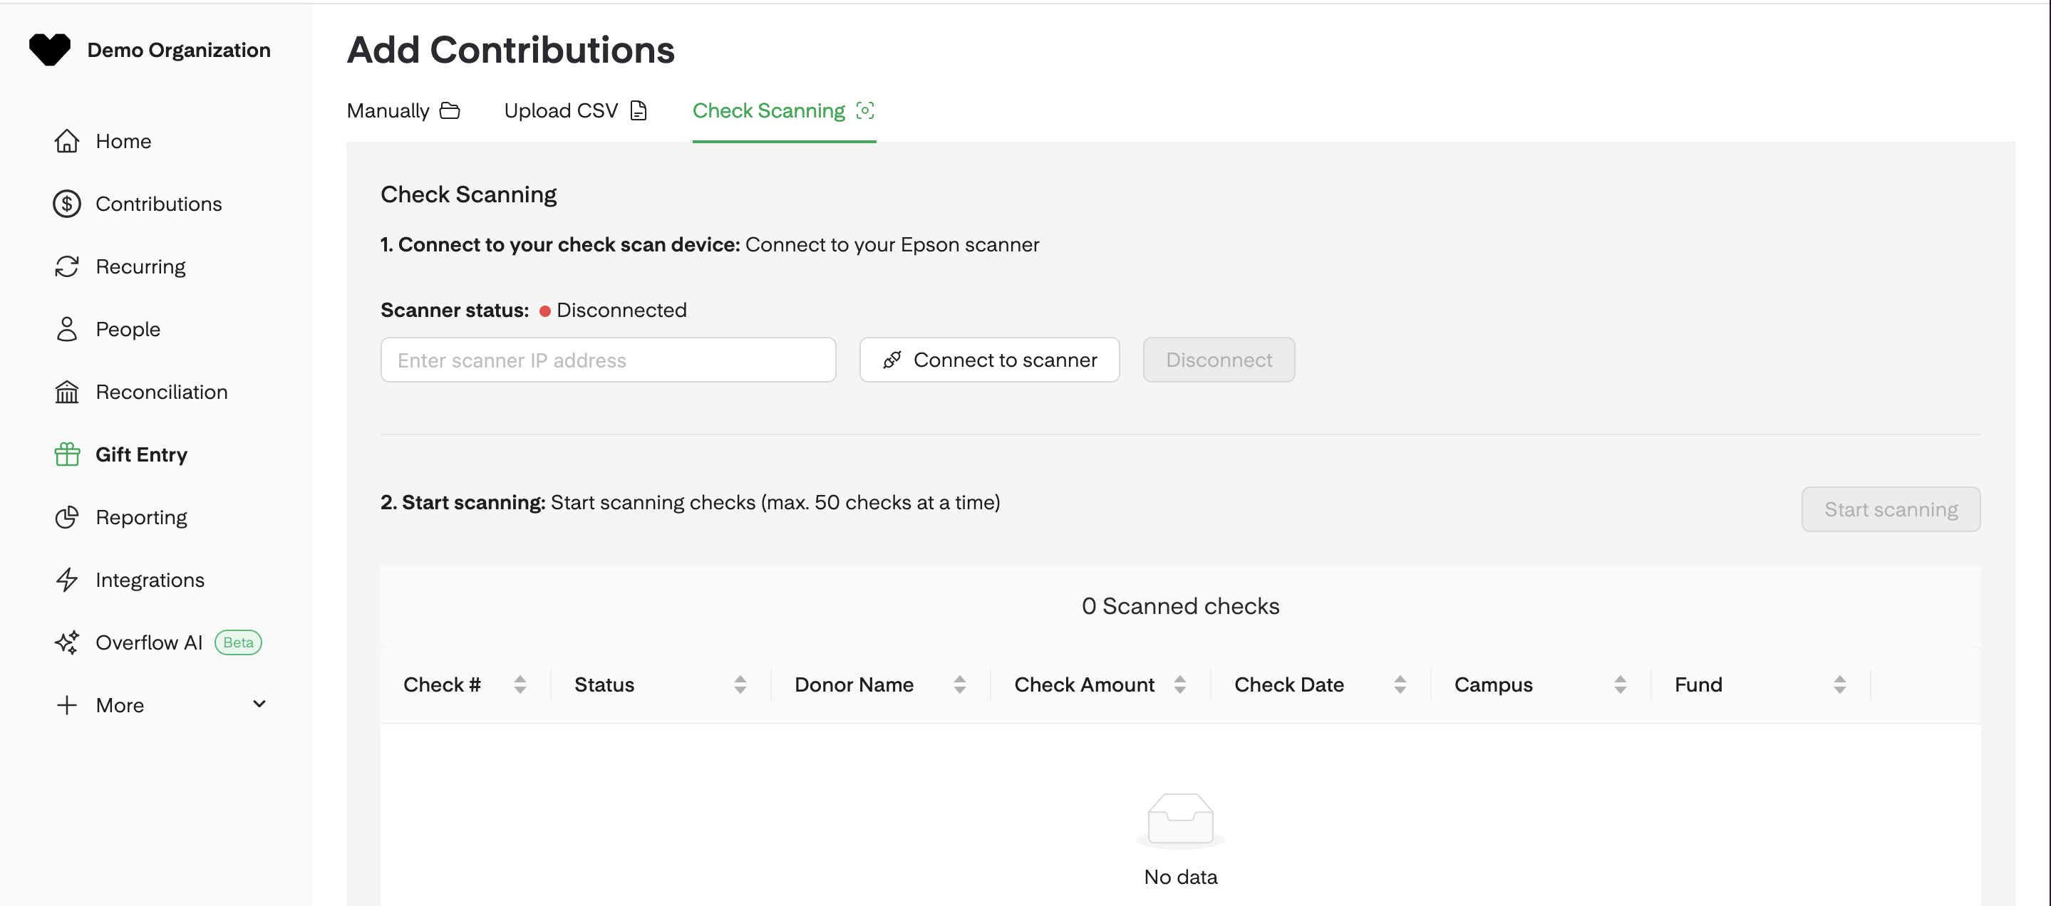Select the People person icon
Image resolution: width=2051 pixels, height=906 pixels.
tap(67, 328)
